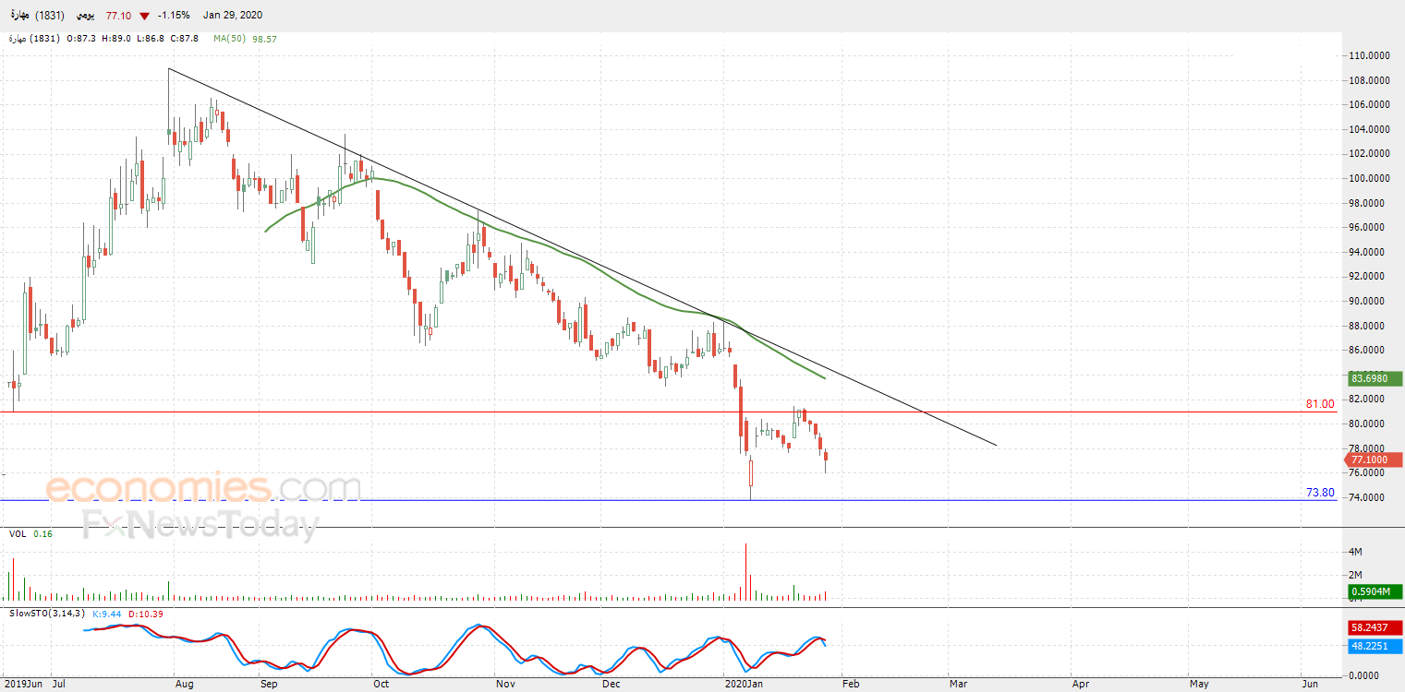Click the Feb time axis label

[x=851, y=685]
